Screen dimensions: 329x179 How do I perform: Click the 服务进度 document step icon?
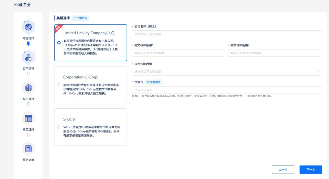(28, 148)
